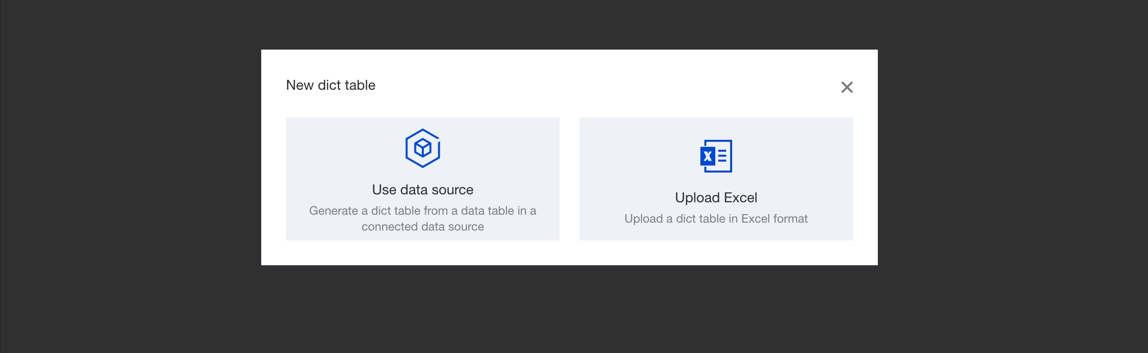Click "Upload a dict table in Excel format" text
The width and height of the screenshot is (1148, 353).
point(716,219)
